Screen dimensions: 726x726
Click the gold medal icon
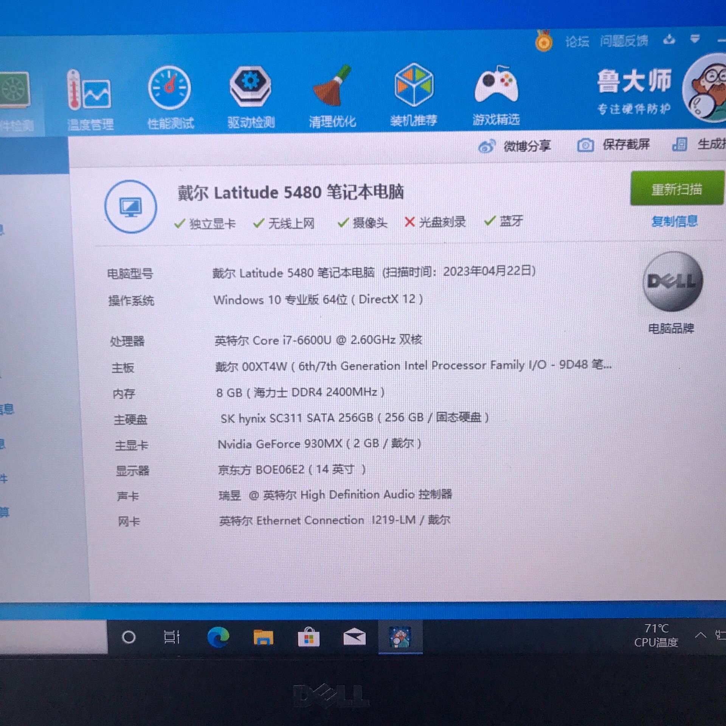point(544,40)
